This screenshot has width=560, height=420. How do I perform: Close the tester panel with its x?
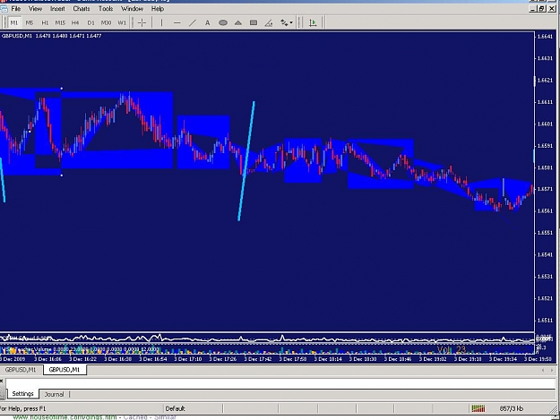point(2,381)
